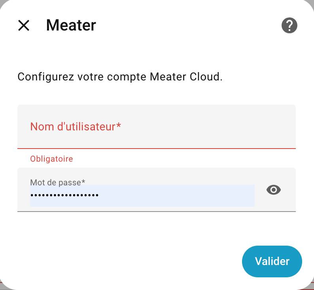Select the masked password dots
The image size is (314, 290).
[64, 195]
